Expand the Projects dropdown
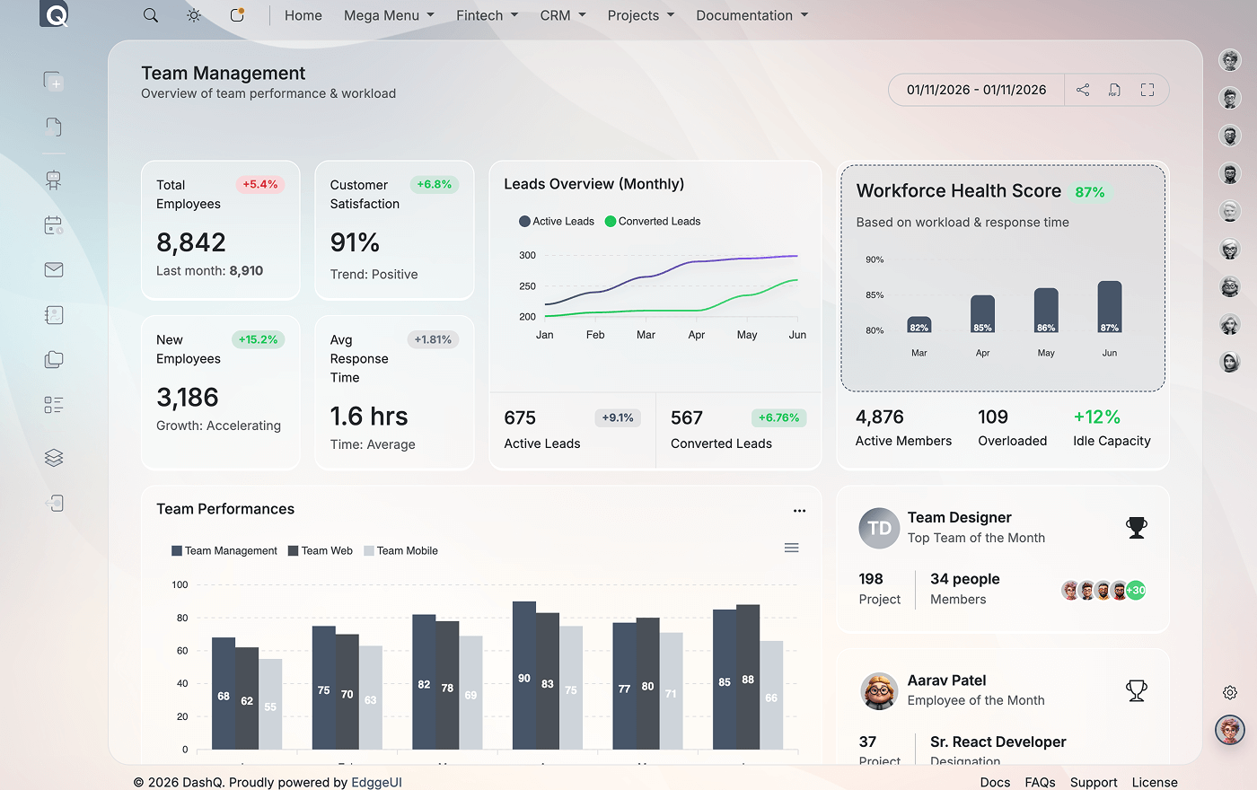 point(640,15)
